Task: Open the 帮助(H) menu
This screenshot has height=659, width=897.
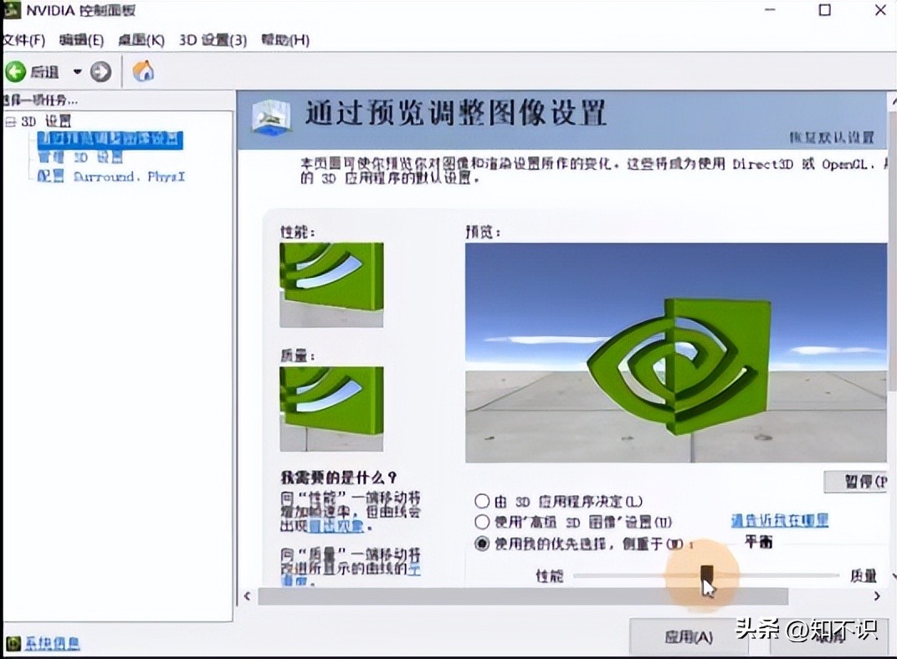Action: coord(284,40)
